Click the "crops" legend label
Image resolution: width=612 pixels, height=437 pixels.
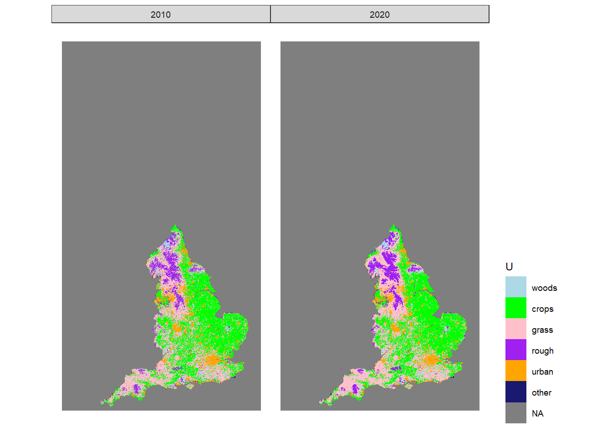[542, 309]
